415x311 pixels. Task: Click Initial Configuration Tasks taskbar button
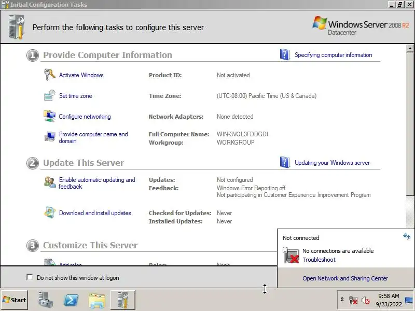[123, 300]
